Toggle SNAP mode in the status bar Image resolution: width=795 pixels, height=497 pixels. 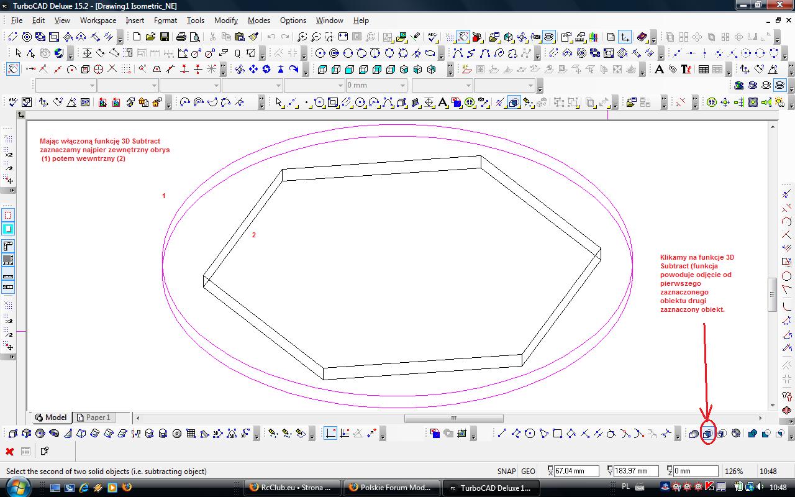click(x=506, y=472)
